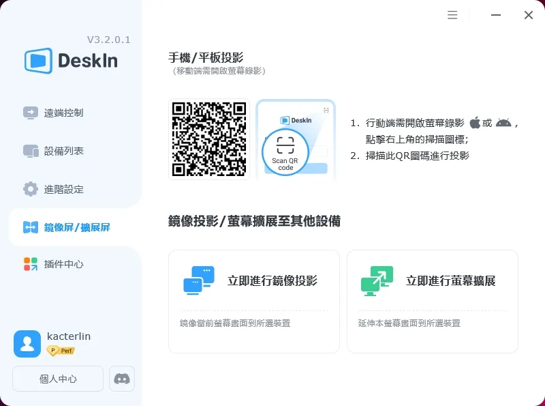
Task: Open the hamburger menu icon
Action: coord(452,15)
